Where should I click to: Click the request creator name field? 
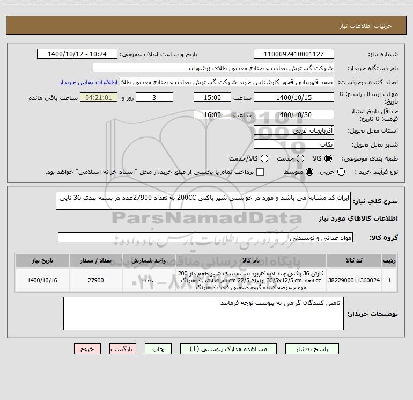click(x=227, y=82)
